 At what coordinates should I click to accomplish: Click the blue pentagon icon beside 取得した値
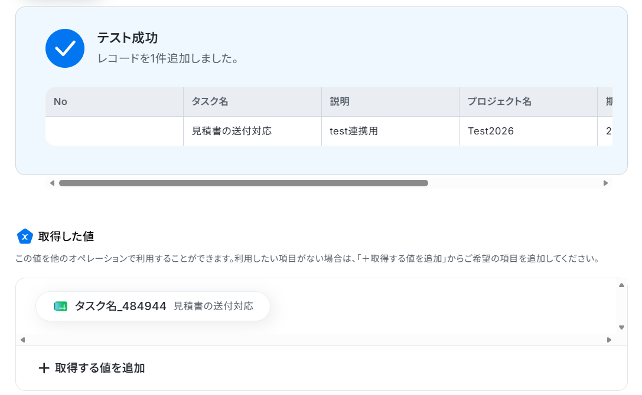[x=25, y=236]
